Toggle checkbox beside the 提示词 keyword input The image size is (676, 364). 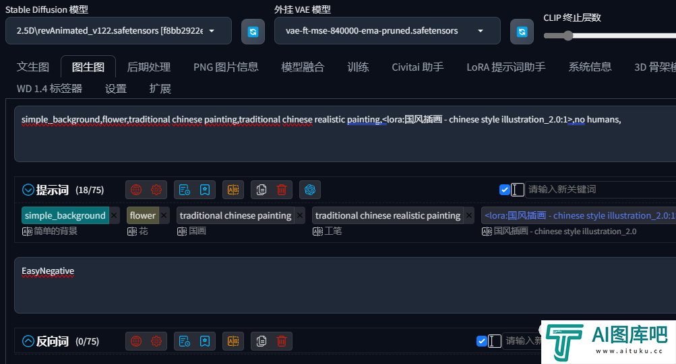(x=504, y=190)
